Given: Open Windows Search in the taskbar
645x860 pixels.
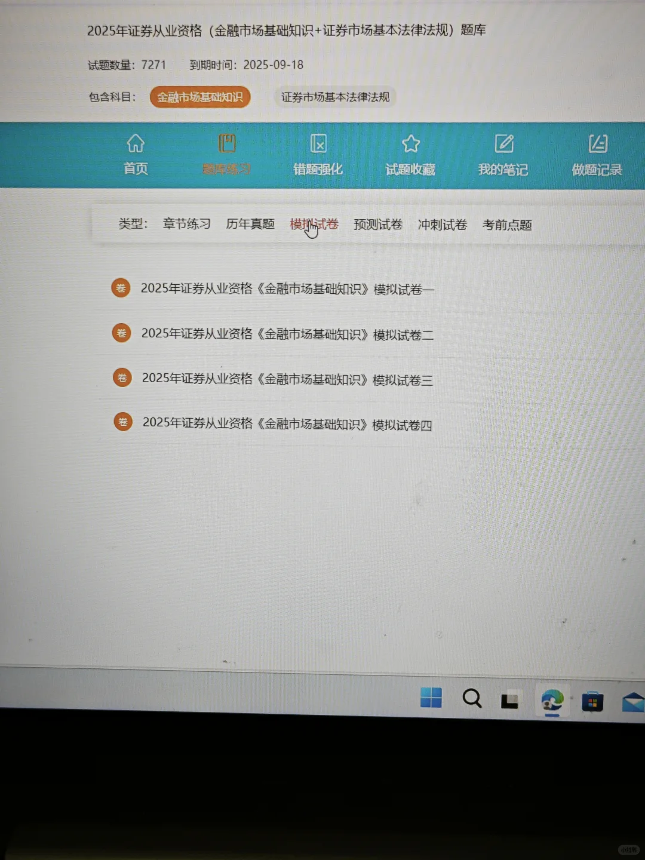Looking at the screenshot, I should pos(472,698).
